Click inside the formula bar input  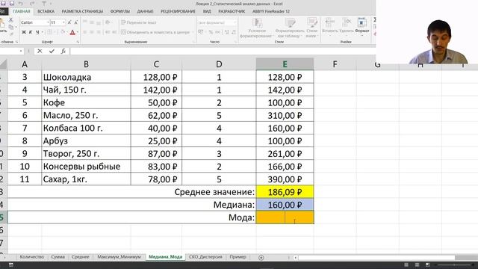(223, 52)
